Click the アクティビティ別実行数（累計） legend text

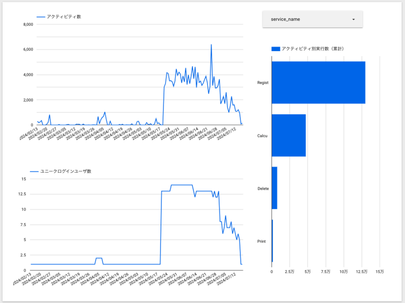coord(313,49)
